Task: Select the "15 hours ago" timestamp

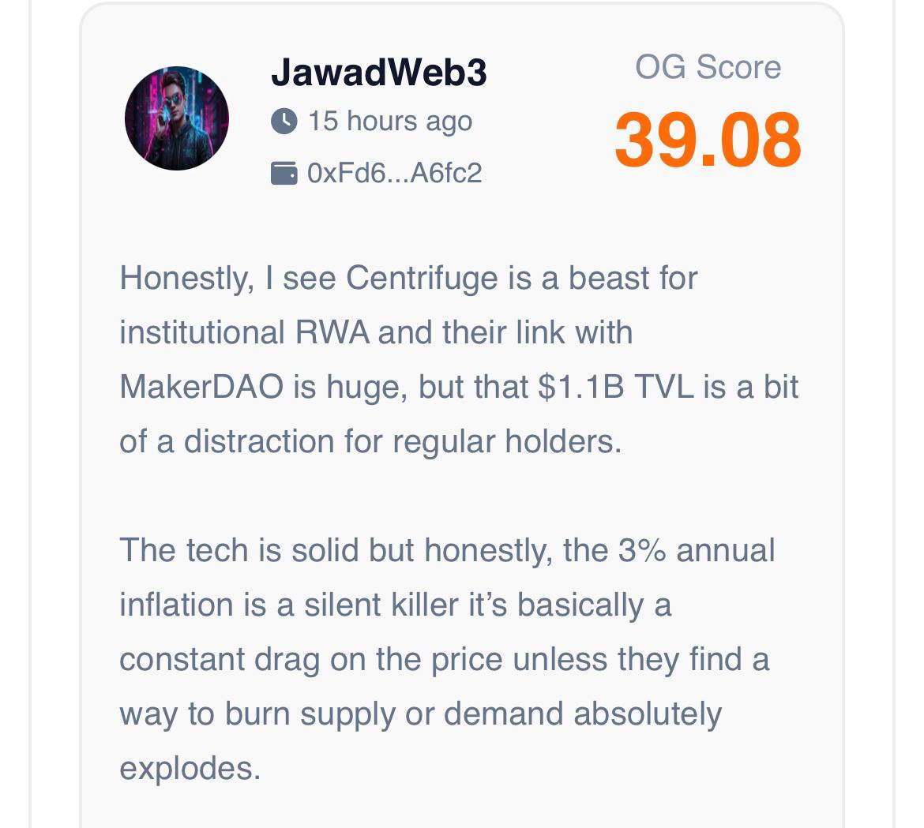Action: point(390,121)
